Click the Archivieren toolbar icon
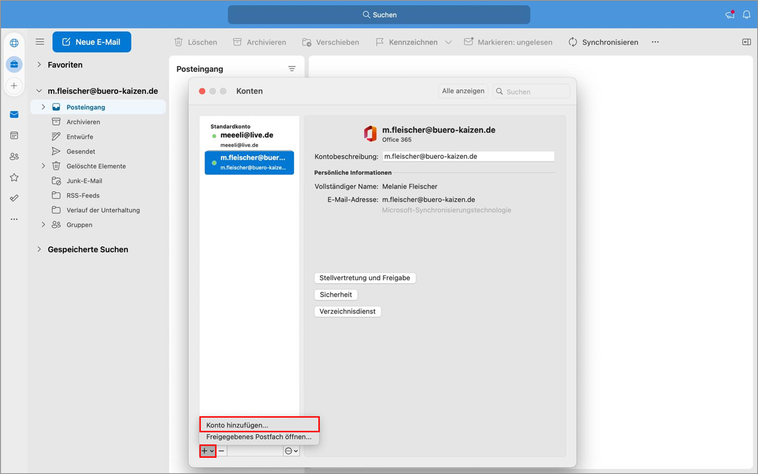This screenshot has width=758, height=474. point(236,42)
